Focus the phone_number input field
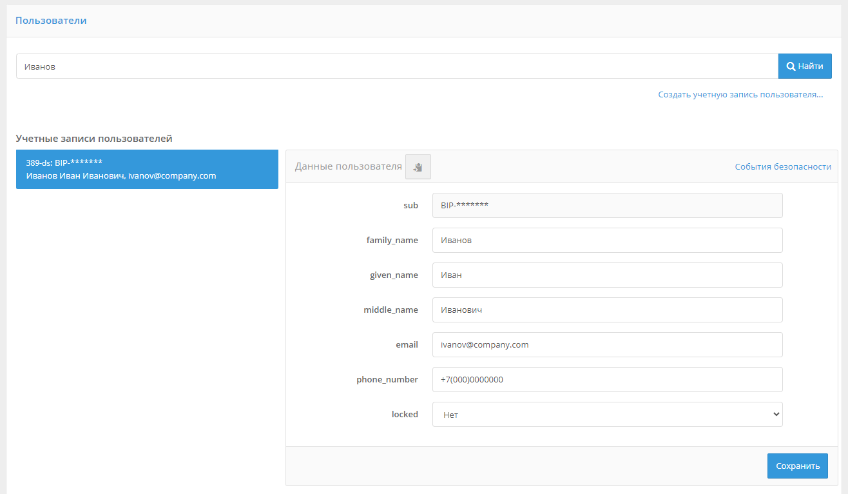The image size is (848, 494). click(x=607, y=380)
